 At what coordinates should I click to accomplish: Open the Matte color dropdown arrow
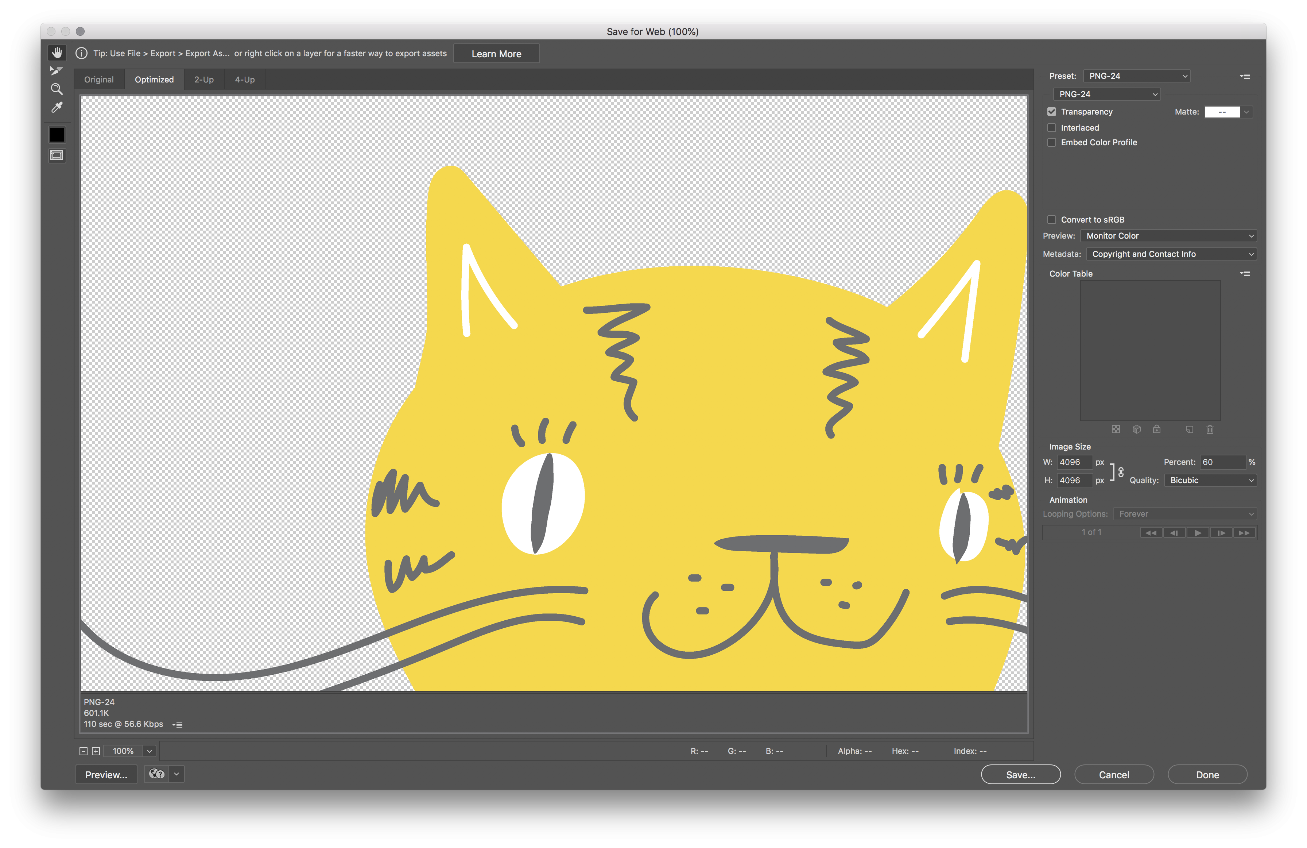click(1246, 112)
